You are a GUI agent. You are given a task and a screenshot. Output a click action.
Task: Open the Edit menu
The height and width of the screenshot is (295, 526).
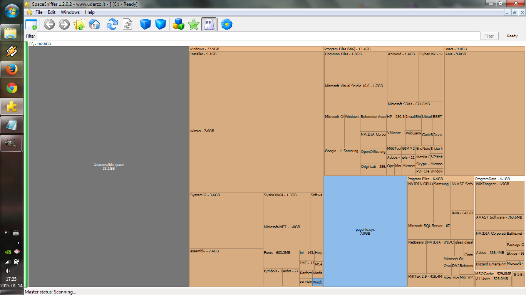pyautogui.click(x=52, y=12)
